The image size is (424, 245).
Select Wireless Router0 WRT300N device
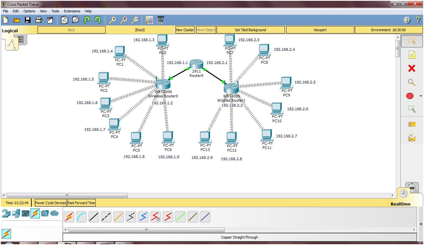point(163,84)
